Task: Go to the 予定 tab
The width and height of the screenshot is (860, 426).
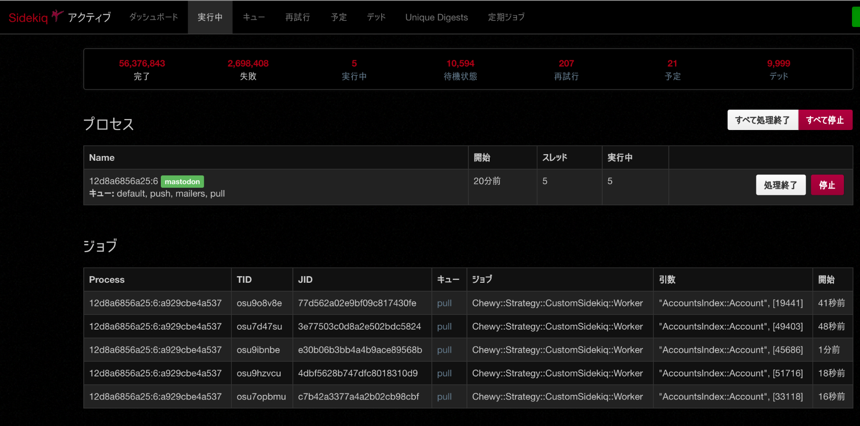Action: point(339,17)
